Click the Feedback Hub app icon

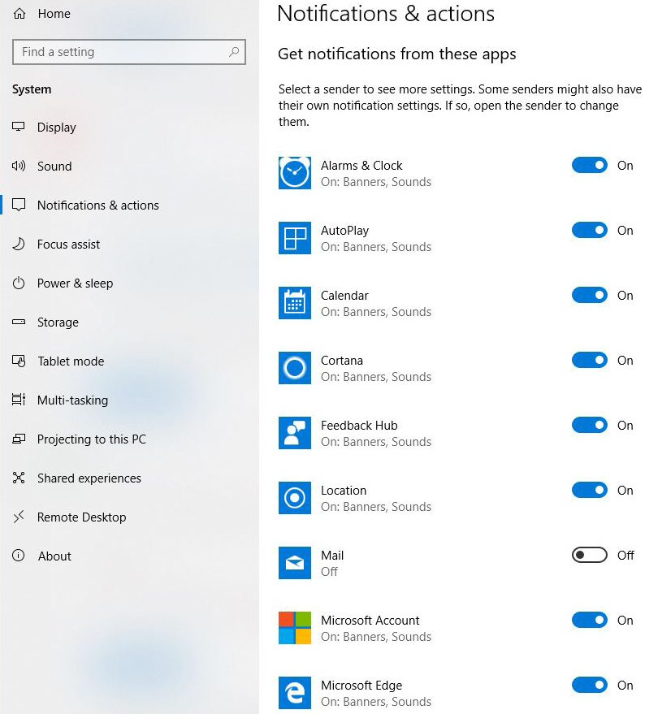pyautogui.click(x=295, y=433)
